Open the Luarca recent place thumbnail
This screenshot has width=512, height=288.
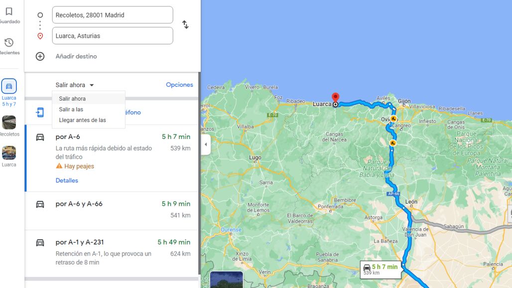[9, 153]
